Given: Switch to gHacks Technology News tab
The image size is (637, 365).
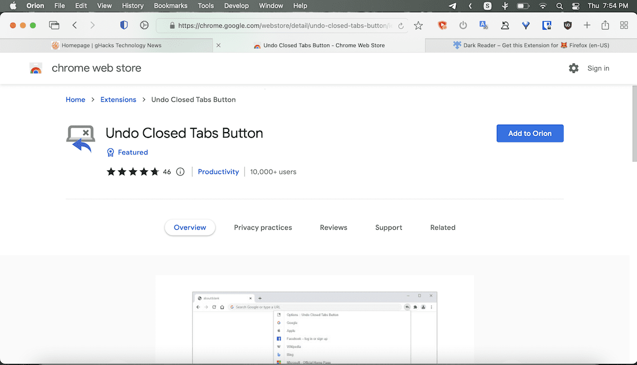Looking at the screenshot, I should tap(106, 45).
